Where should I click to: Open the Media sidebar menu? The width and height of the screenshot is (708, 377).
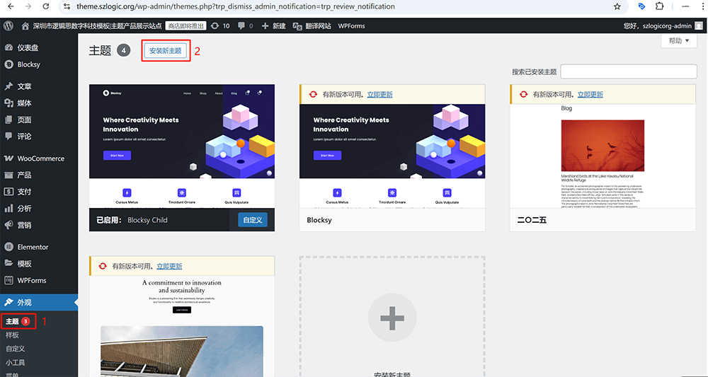pyautogui.click(x=39, y=103)
